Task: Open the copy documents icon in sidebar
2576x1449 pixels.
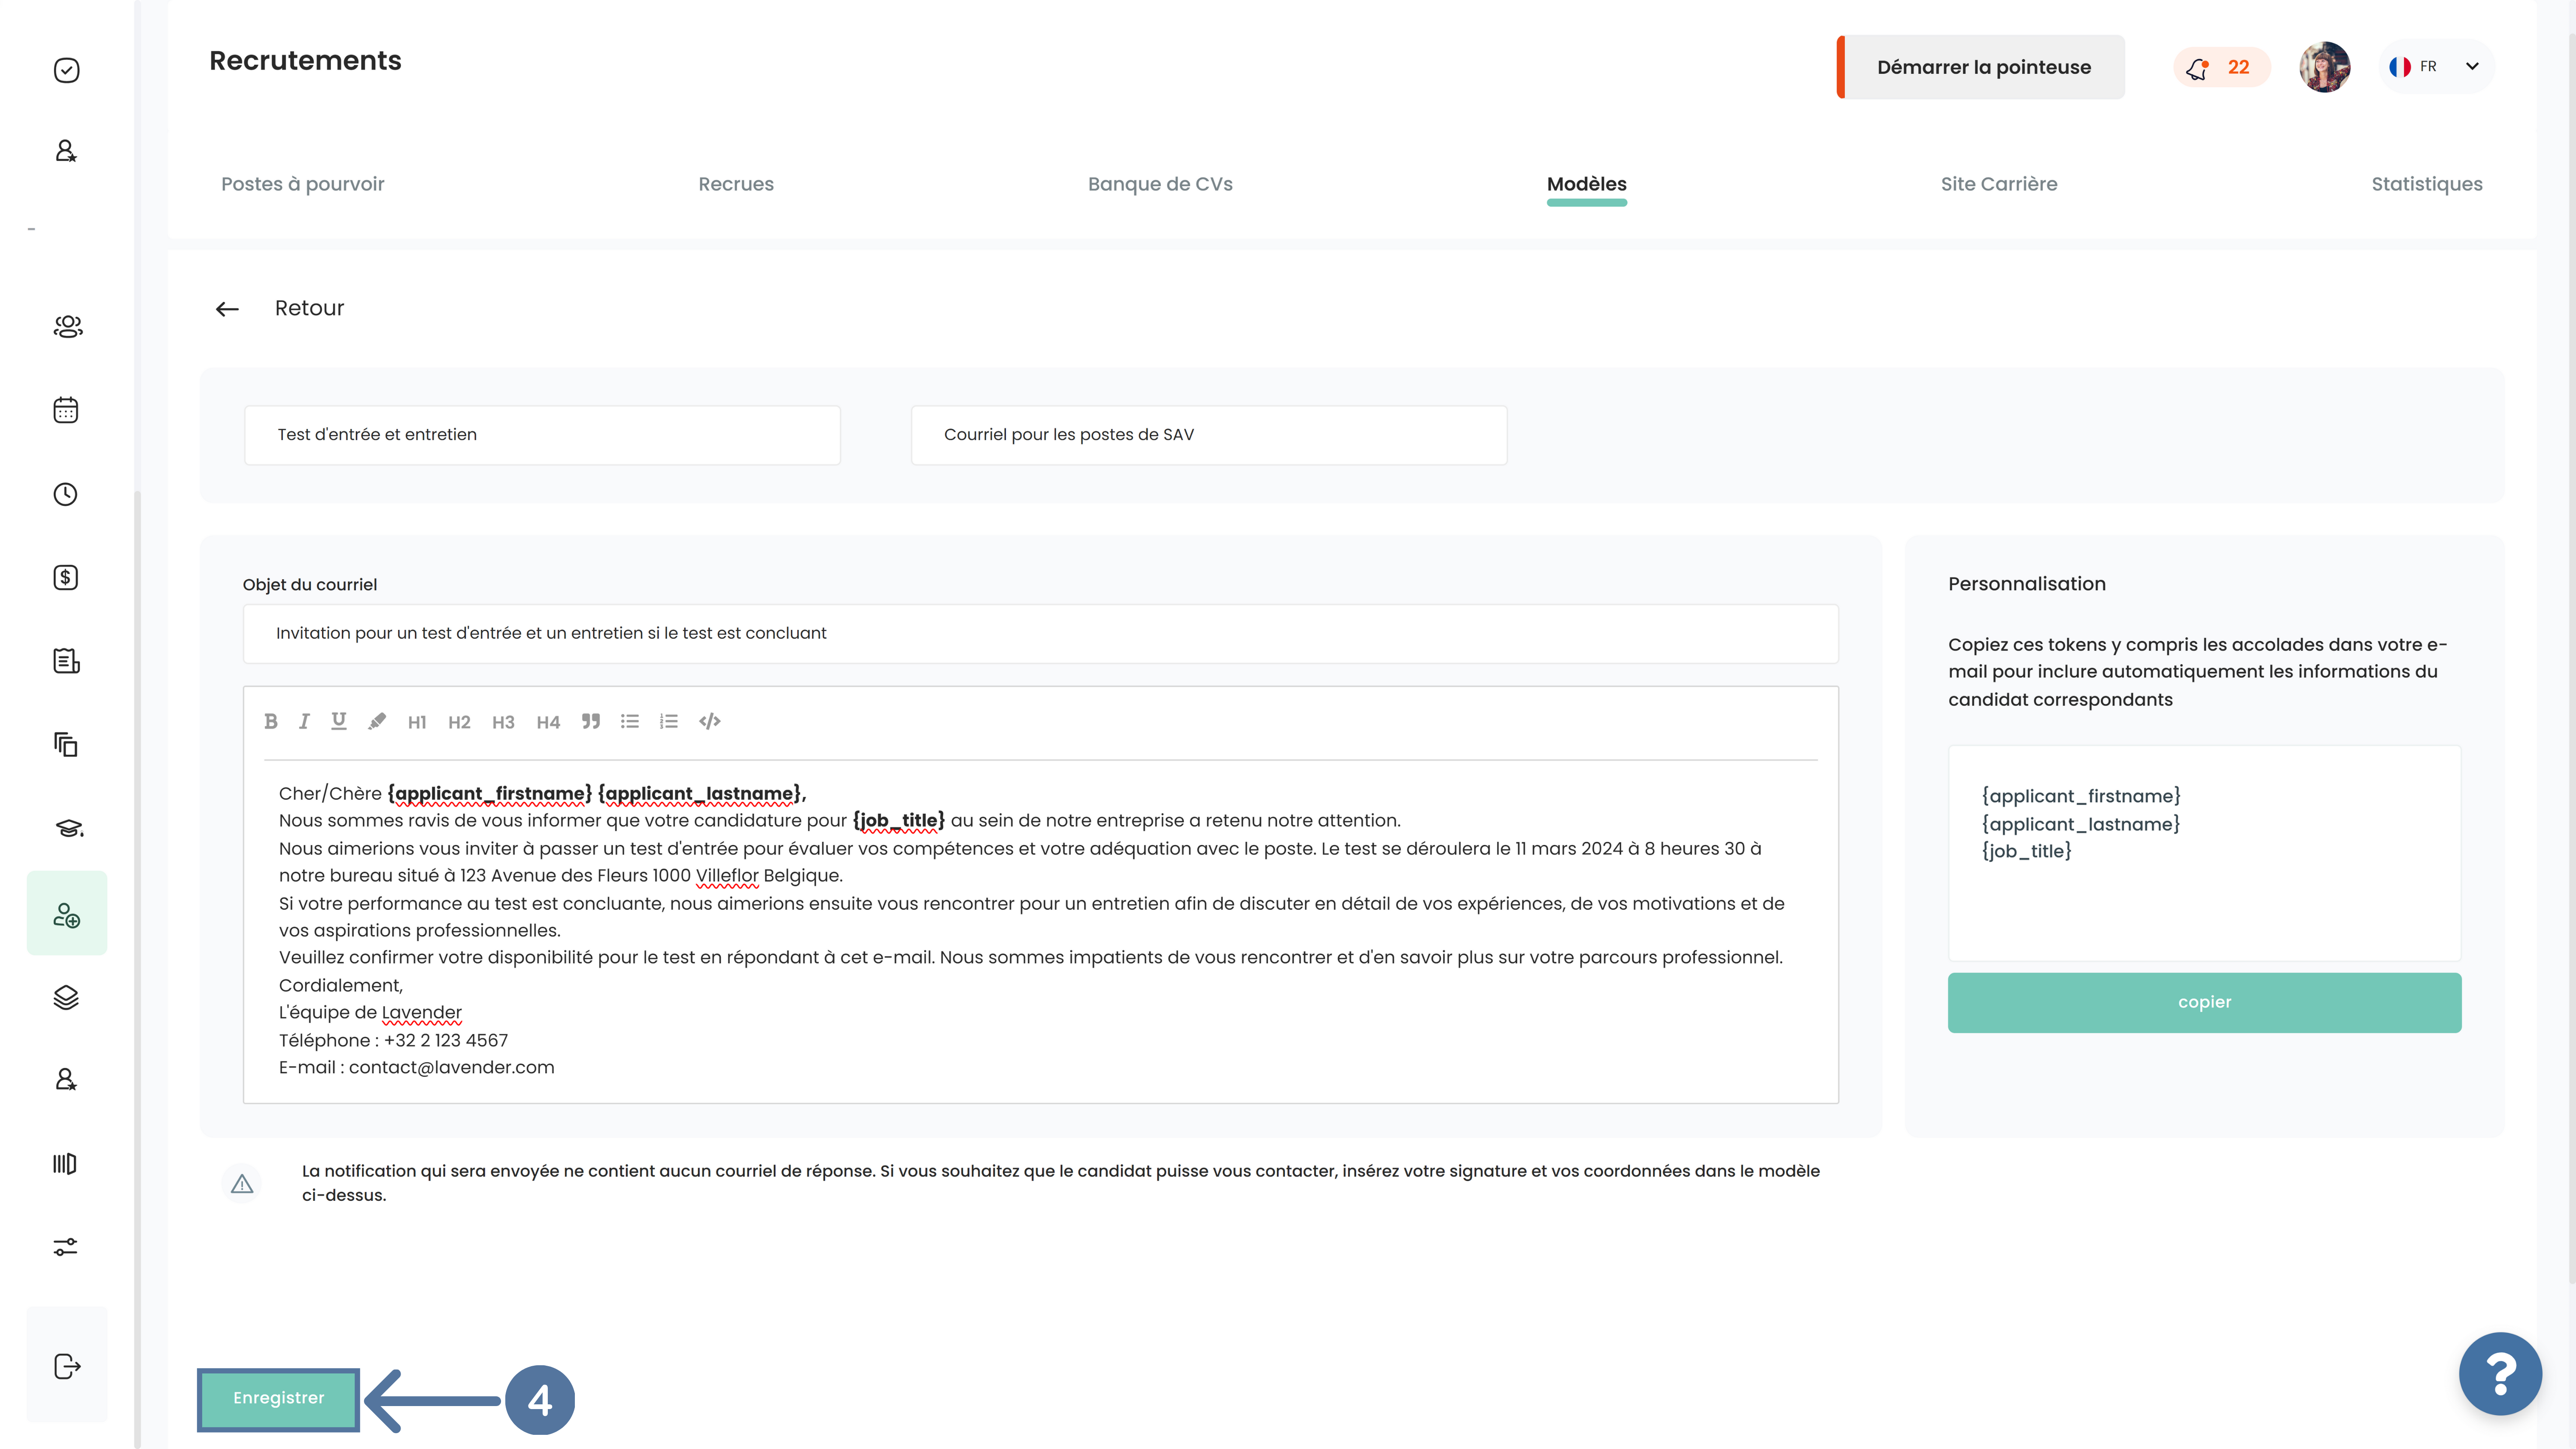Action: click(x=66, y=744)
